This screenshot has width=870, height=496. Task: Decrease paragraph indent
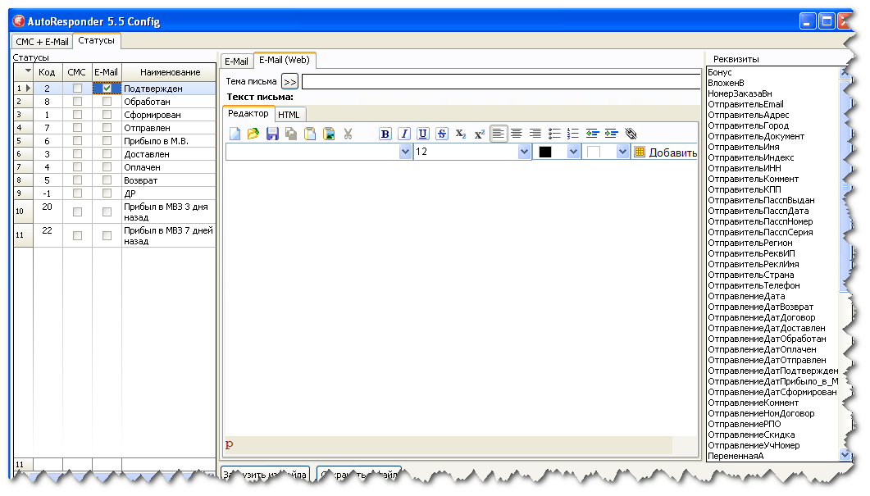click(x=592, y=134)
